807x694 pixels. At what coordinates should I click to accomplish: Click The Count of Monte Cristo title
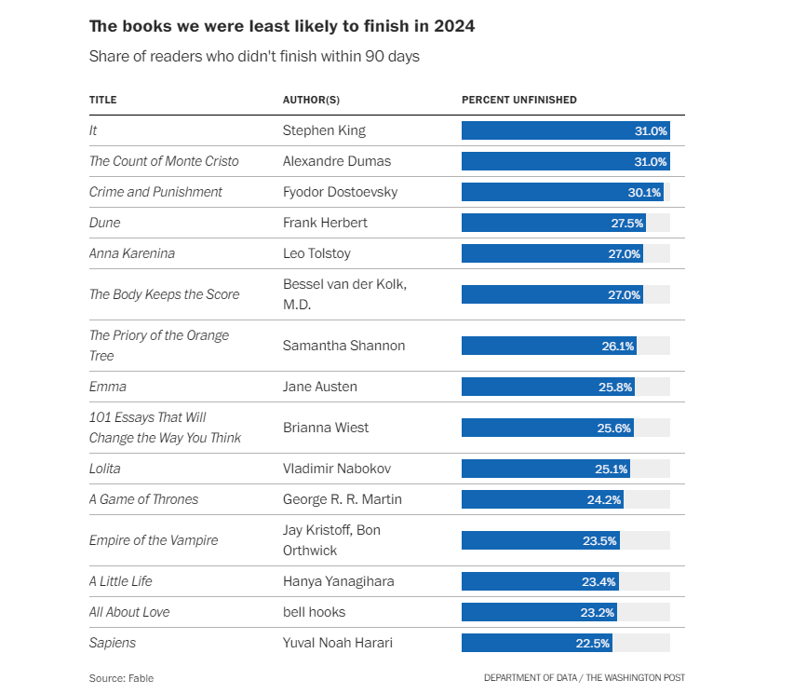click(x=164, y=161)
